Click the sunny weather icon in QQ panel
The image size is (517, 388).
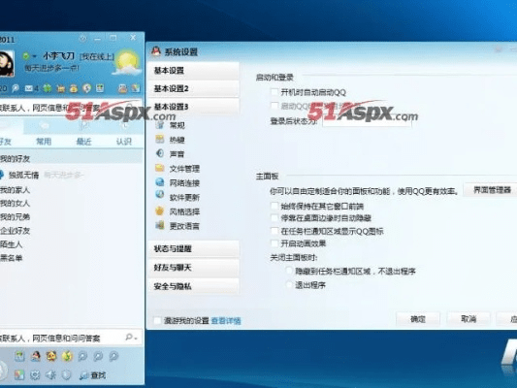[x=127, y=63]
